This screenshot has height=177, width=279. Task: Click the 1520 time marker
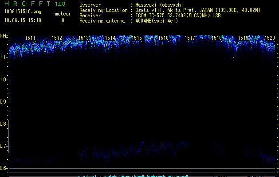tap(270, 38)
